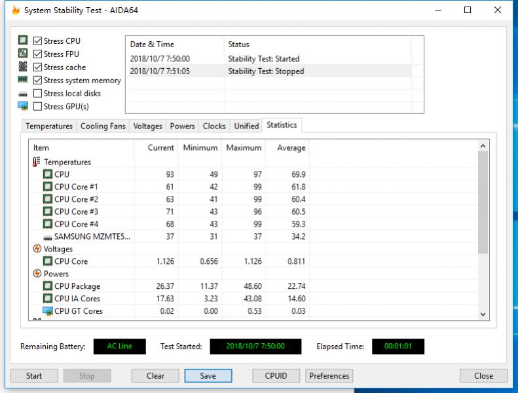518x393 pixels.
Task: Click the RAM module icon beside Stress system memory
Action: pyautogui.click(x=23, y=79)
